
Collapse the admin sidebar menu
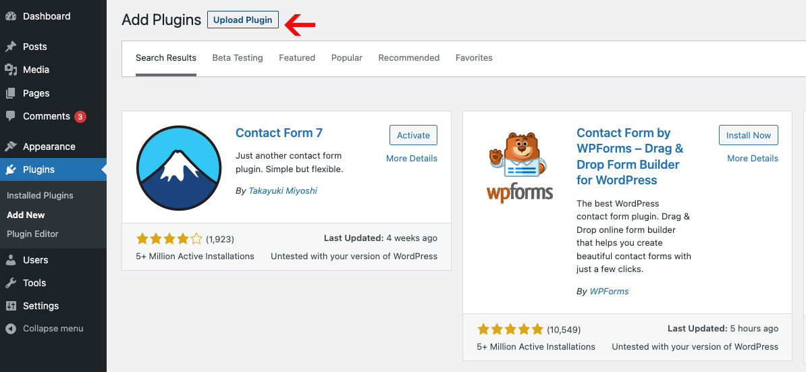(x=44, y=329)
